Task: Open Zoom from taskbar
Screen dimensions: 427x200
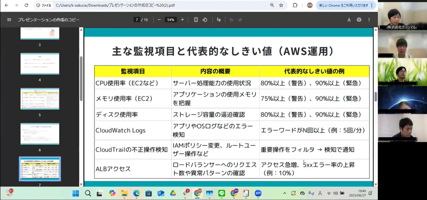Action: coord(258,193)
